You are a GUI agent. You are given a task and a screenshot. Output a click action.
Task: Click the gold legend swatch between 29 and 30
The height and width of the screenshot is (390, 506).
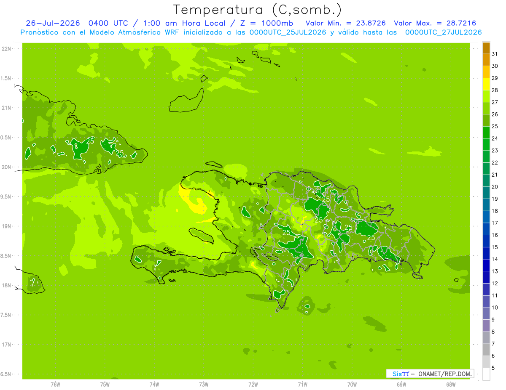point(486,72)
